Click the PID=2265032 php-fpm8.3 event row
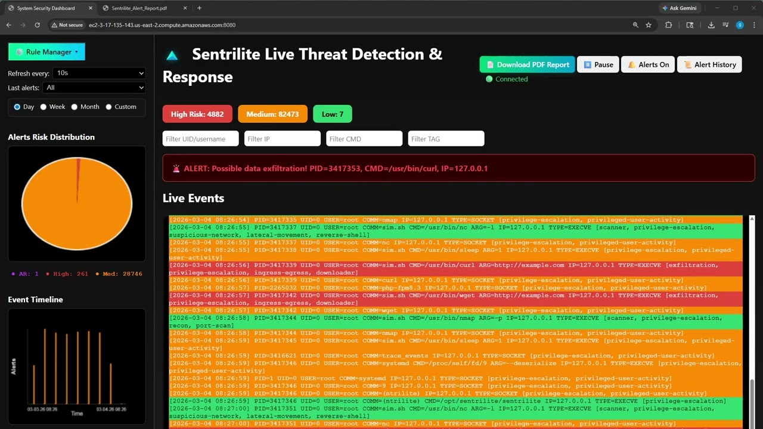Screen dimensions: 763x429 pos(455,288)
